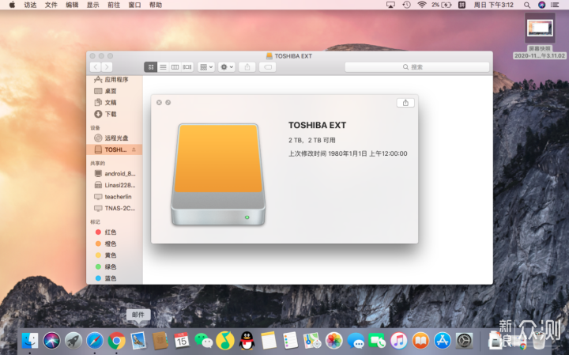Close the Quick Look preview panel

point(159,103)
